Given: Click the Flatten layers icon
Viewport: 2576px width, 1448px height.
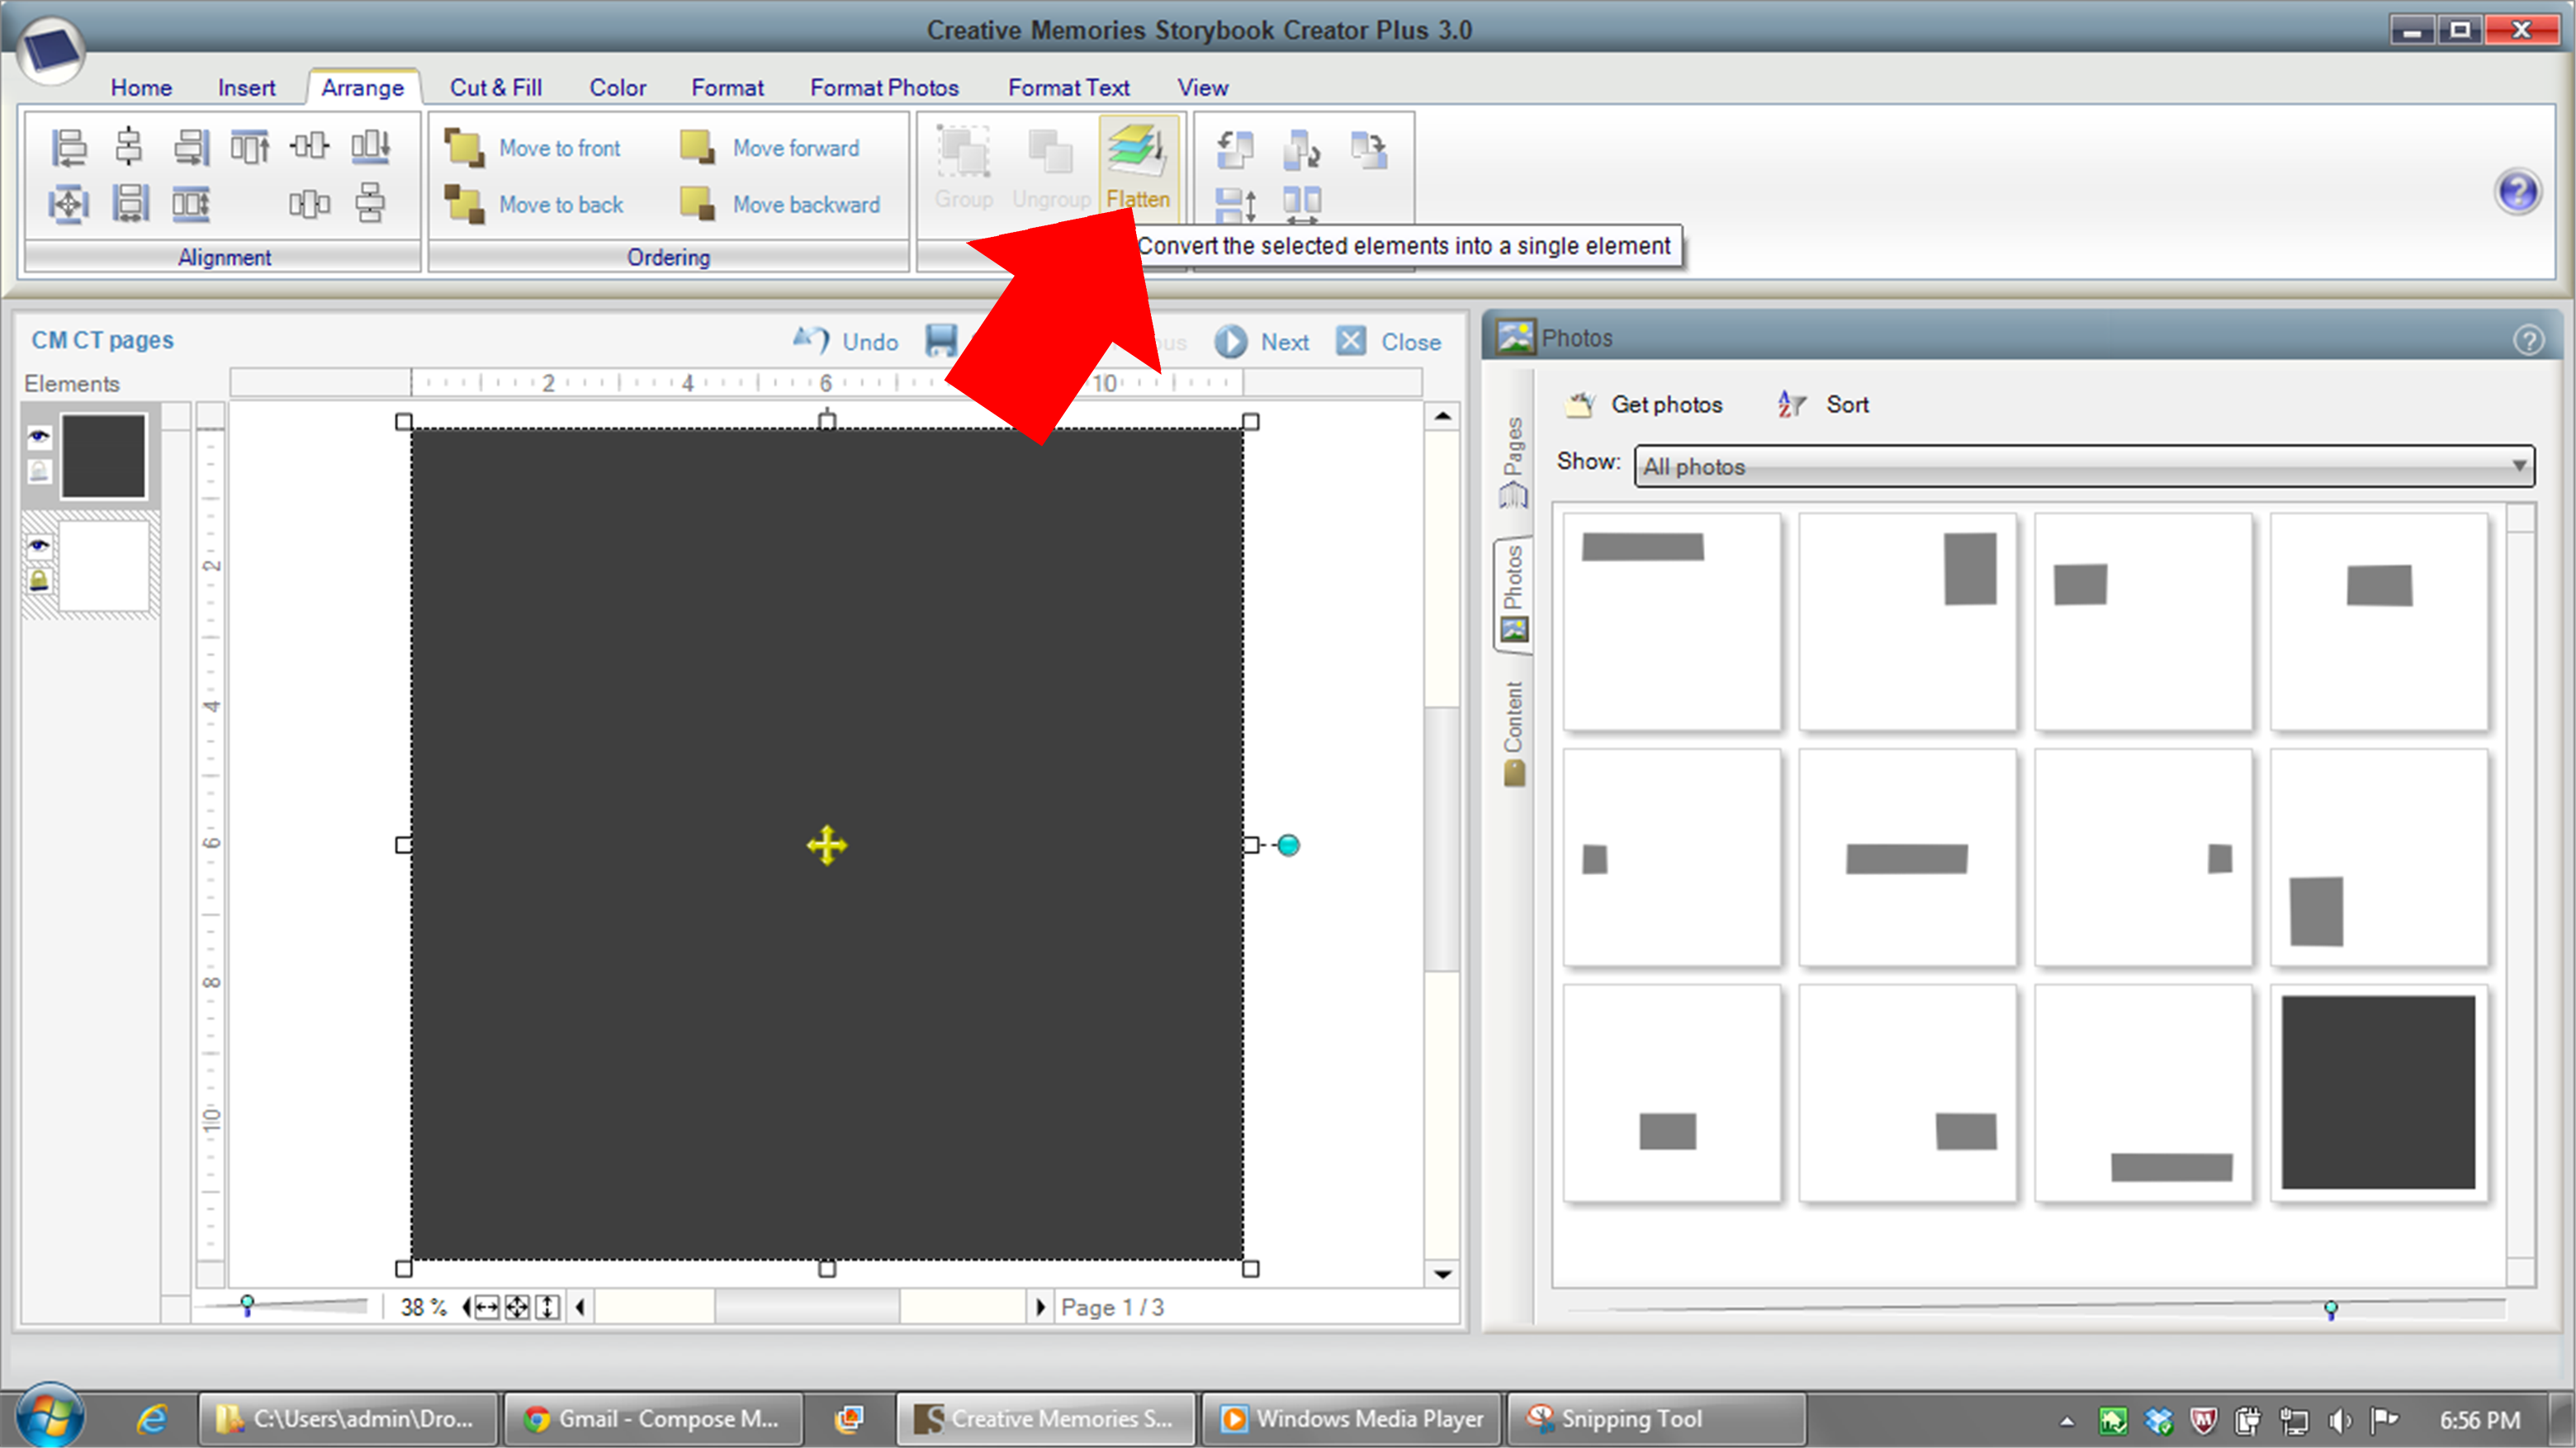Looking at the screenshot, I should pos(1138,166).
